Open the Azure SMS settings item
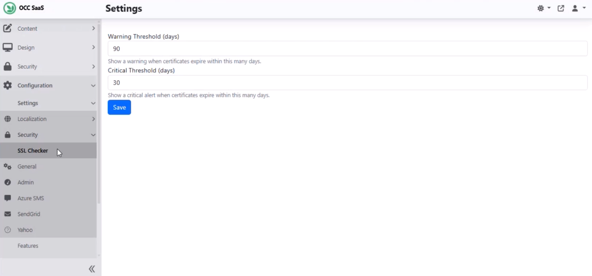The width and height of the screenshot is (592, 276). coord(49,198)
